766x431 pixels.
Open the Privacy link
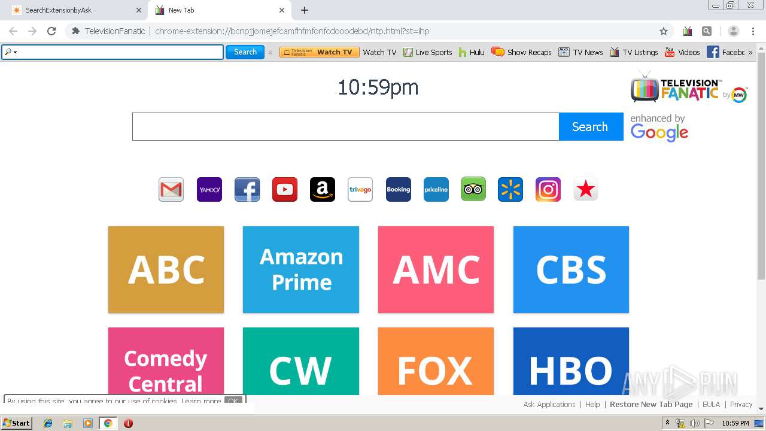point(741,404)
